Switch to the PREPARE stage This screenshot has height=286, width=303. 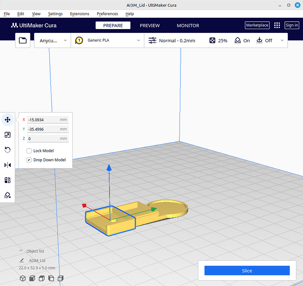tap(113, 25)
